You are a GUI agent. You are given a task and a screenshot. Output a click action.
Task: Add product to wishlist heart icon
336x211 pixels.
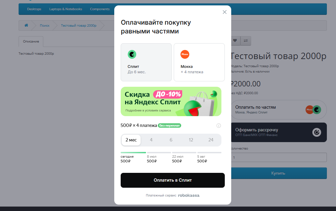[x=235, y=41]
